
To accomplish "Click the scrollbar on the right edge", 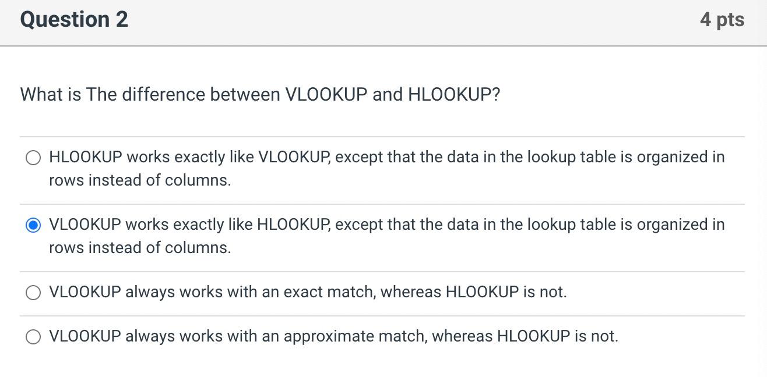I will click(x=764, y=188).
